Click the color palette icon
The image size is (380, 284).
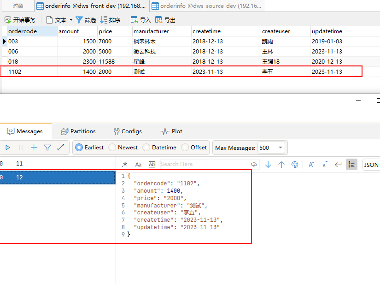tap(295, 165)
